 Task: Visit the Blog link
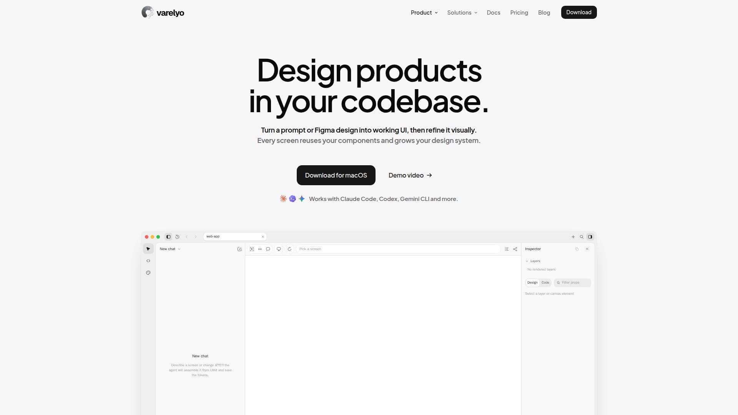(544, 12)
